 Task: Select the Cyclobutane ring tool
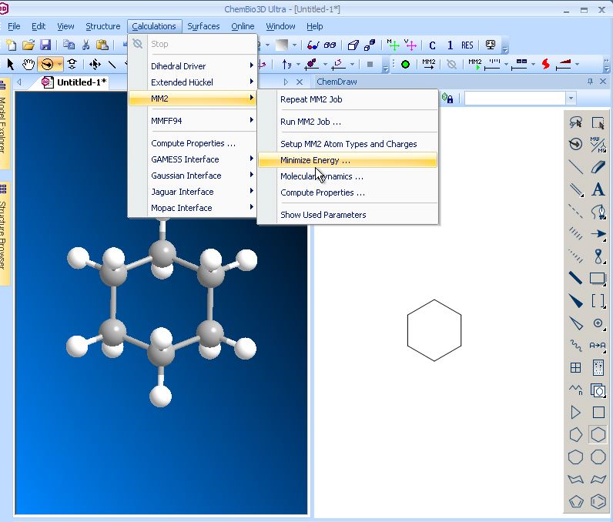point(598,412)
